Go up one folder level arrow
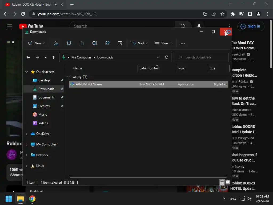Image resolution: width=273 pixels, height=205 pixels. pos(53,57)
